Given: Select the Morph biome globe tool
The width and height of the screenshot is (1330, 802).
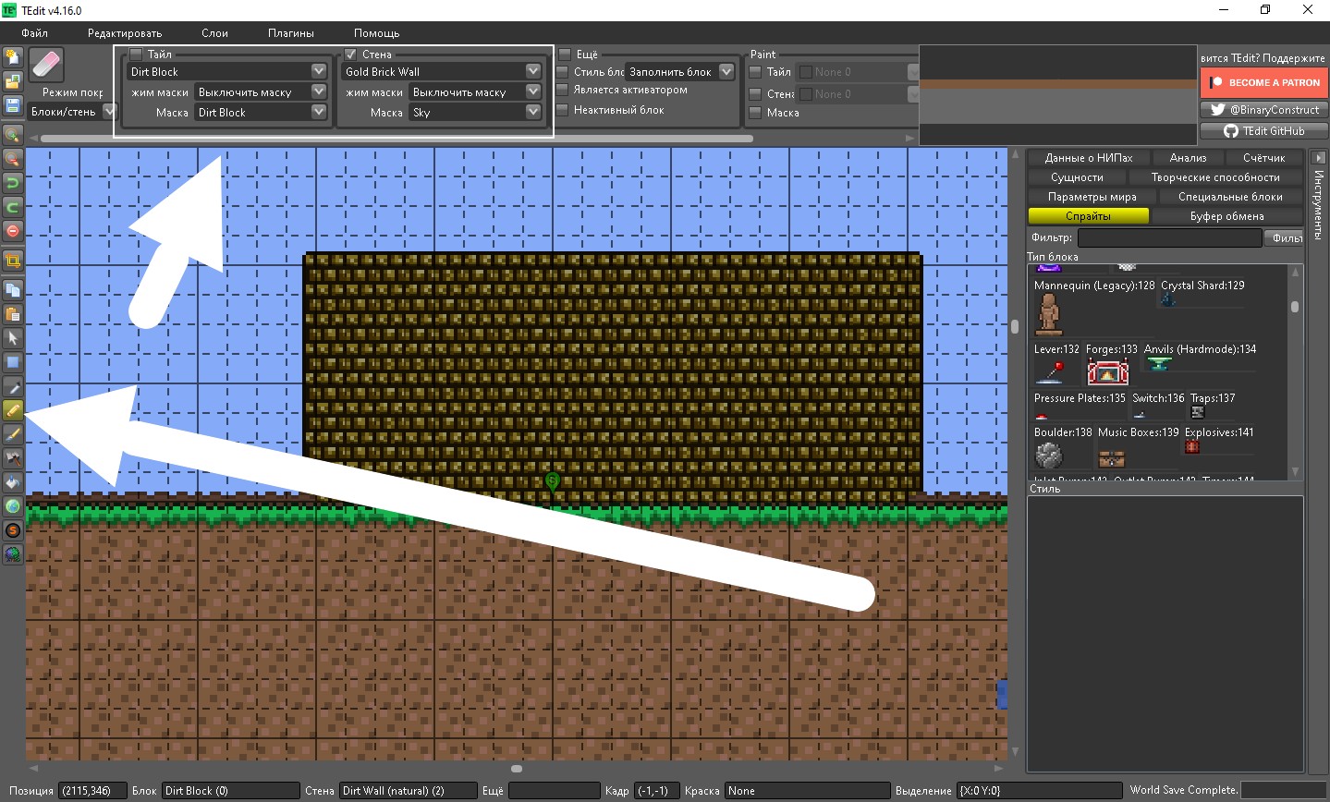Looking at the screenshot, I should [x=13, y=554].
